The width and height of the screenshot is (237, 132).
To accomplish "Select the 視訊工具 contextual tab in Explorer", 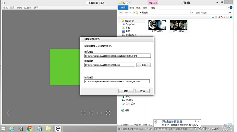I will pos(153,3).
